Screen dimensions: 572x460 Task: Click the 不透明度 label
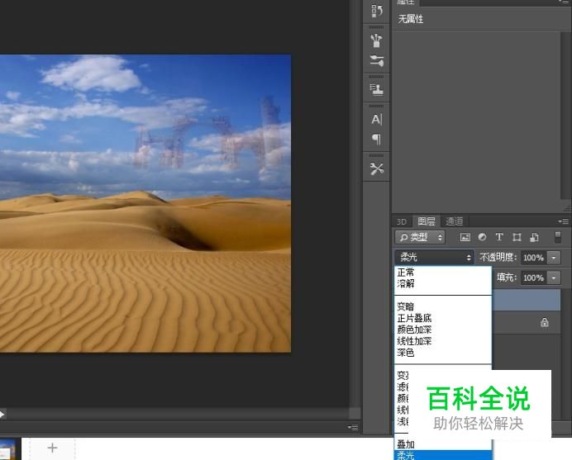click(498, 258)
